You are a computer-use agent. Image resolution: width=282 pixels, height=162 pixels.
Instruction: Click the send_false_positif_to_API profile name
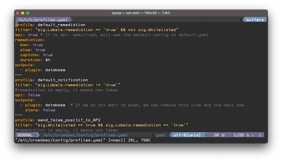tap(69, 120)
